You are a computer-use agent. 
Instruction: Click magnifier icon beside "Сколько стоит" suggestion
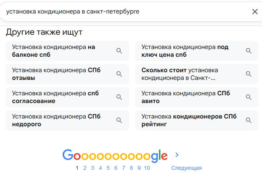[x=249, y=74]
